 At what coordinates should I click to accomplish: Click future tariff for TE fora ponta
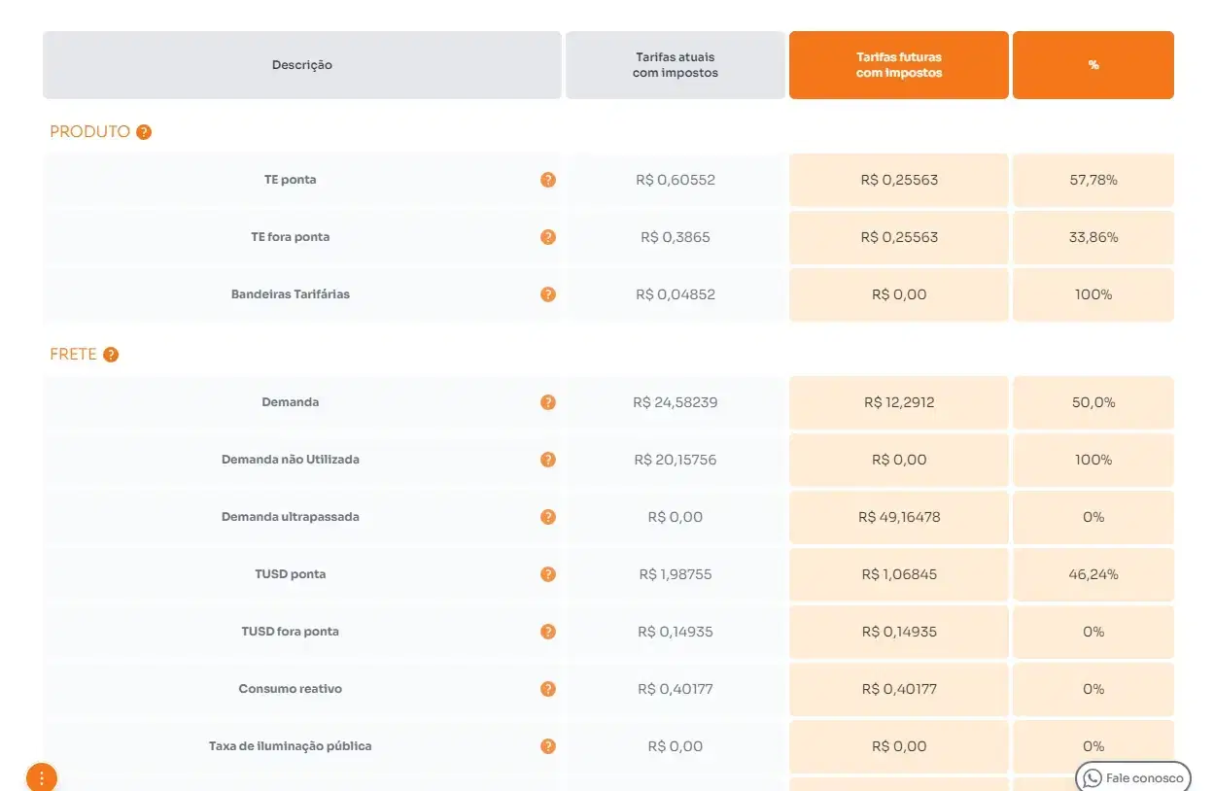(x=899, y=237)
